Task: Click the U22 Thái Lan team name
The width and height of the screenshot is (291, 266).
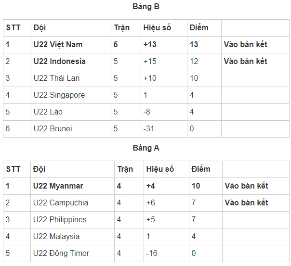Action: pos(56,78)
